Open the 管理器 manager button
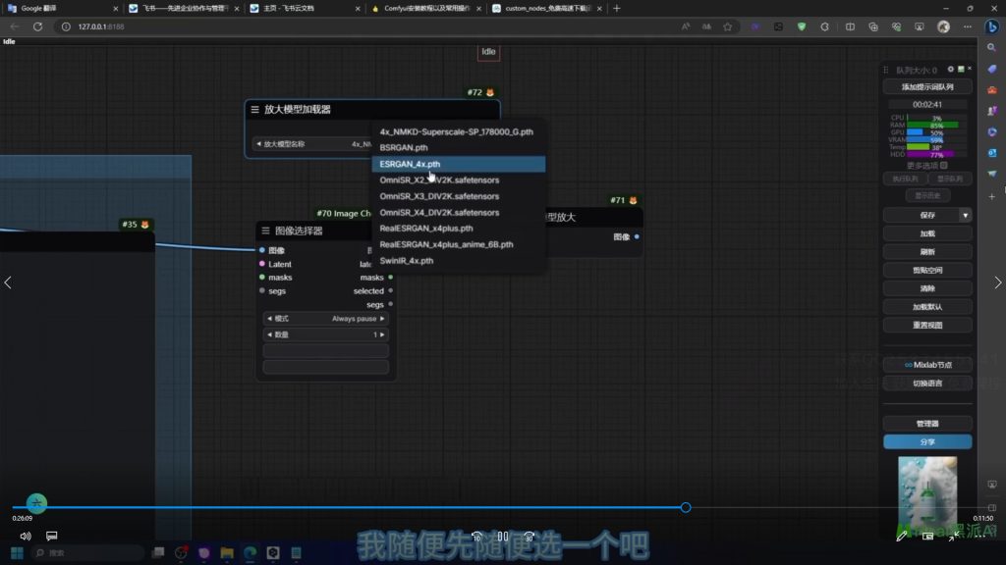The height and width of the screenshot is (565, 1006). point(926,424)
